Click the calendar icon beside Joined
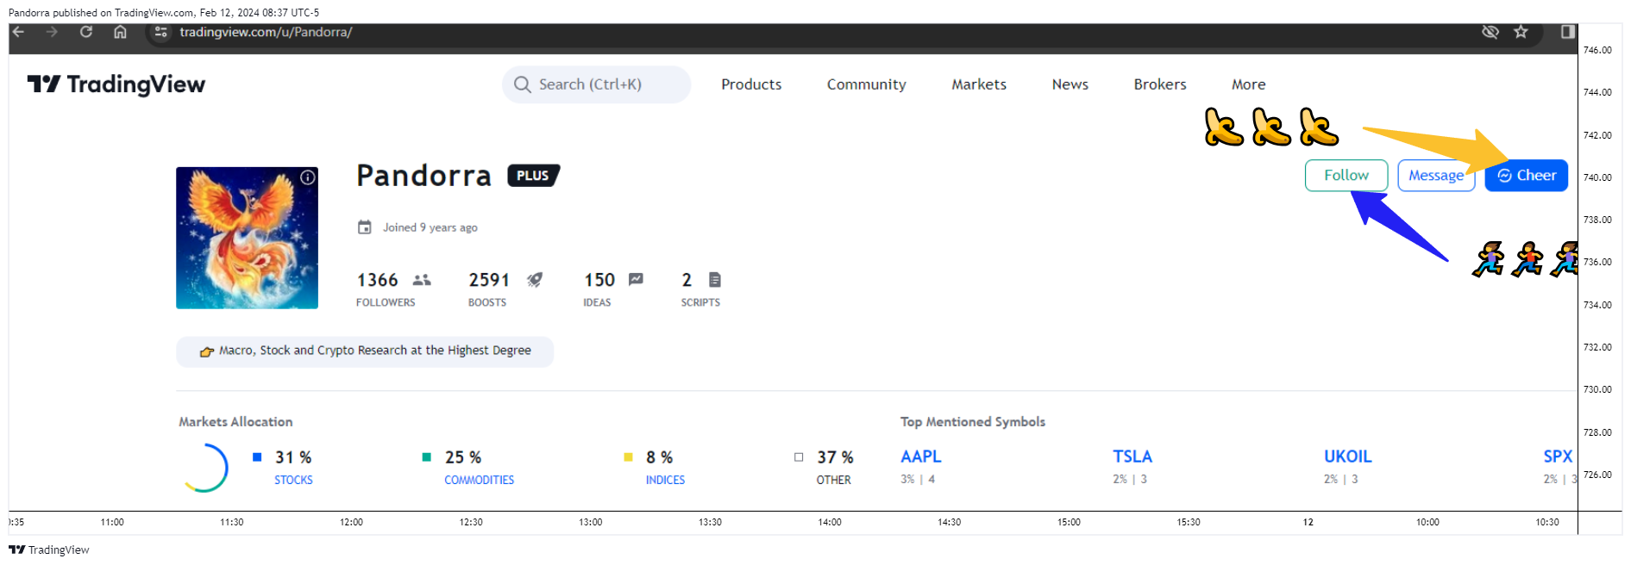 click(x=365, y=227)
